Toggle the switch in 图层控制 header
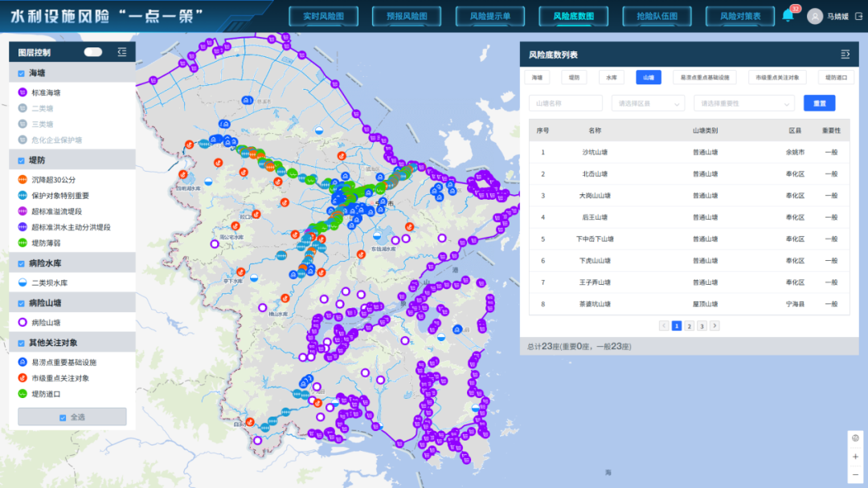The width and height of the screenshot is (868, 488). [93, 52]
